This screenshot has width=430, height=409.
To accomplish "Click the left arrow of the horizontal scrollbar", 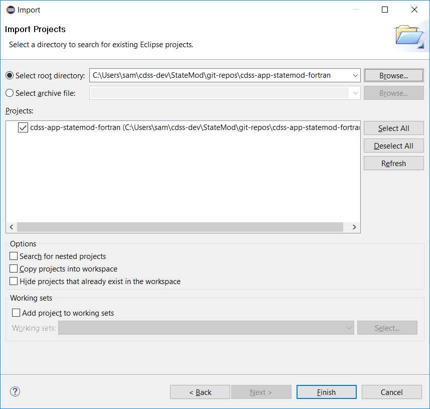I will [11, 227].
